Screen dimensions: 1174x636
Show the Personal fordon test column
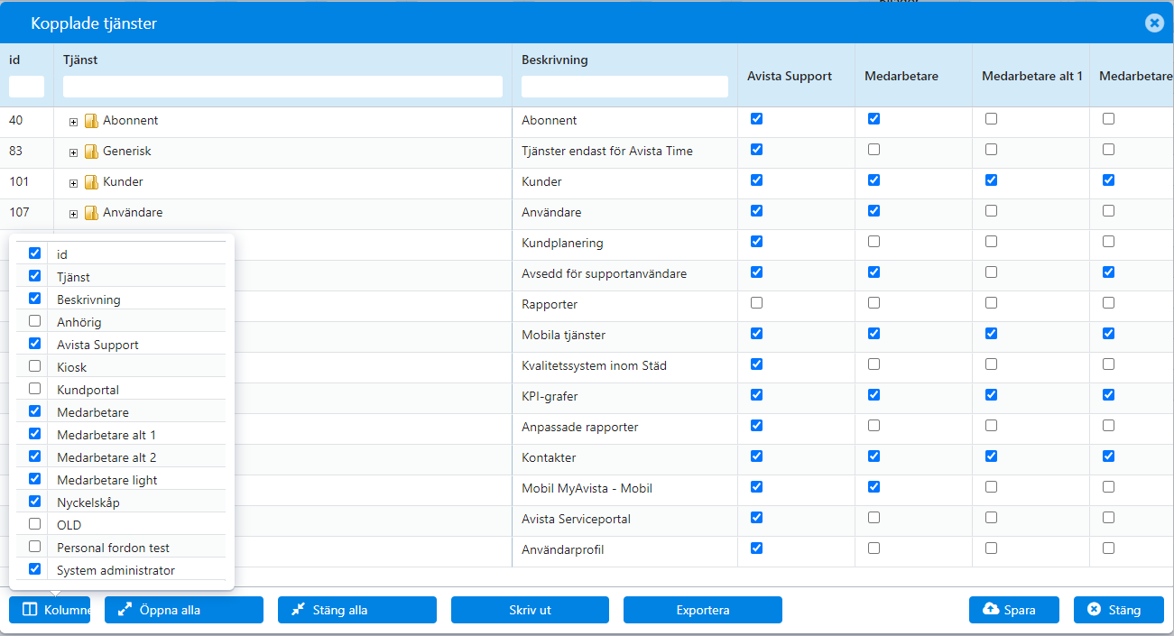click(34, 547)
